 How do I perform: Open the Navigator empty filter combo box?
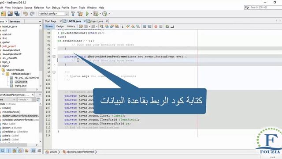coord(26,99)
